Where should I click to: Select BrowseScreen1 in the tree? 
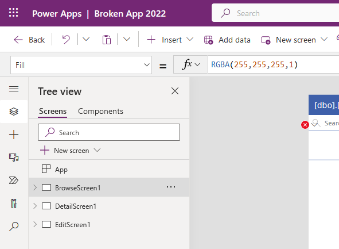click(x=109, y=187)
